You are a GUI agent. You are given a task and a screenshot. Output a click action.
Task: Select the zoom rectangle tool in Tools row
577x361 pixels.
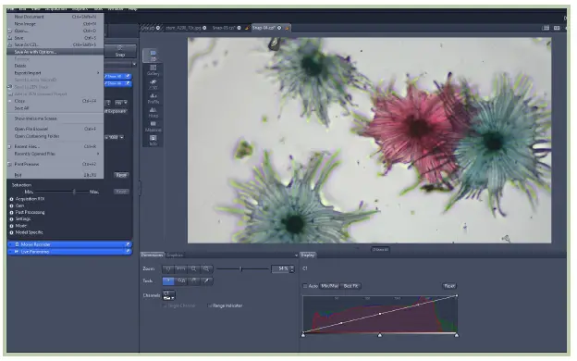[x=181, y=281]
